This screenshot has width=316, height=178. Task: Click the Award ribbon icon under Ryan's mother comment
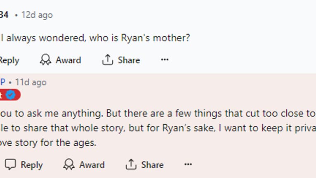click(45, 60)
